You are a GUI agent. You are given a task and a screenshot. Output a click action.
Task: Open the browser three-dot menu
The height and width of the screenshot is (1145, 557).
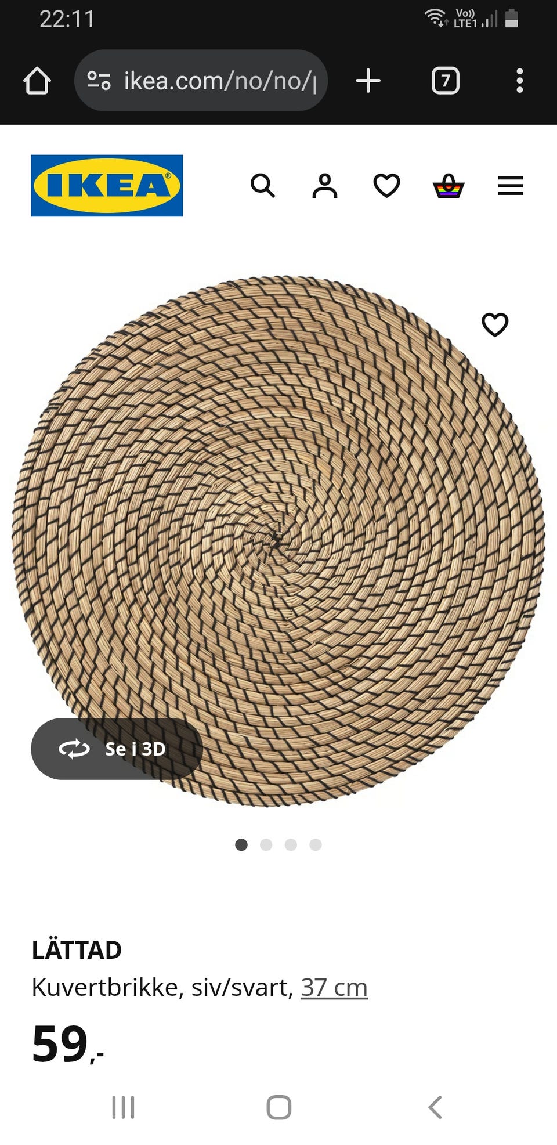[520, 81]
